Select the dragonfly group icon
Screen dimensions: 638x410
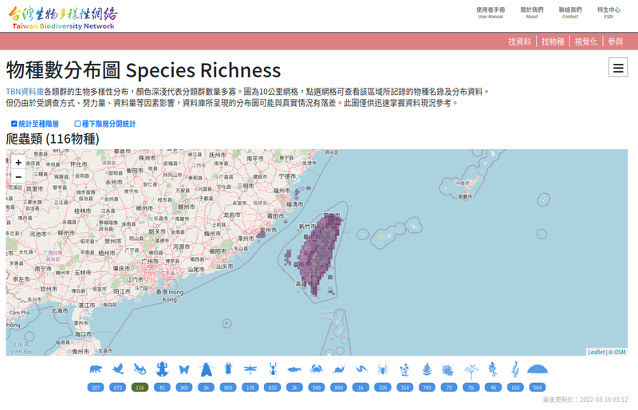[x=250, y=370]
